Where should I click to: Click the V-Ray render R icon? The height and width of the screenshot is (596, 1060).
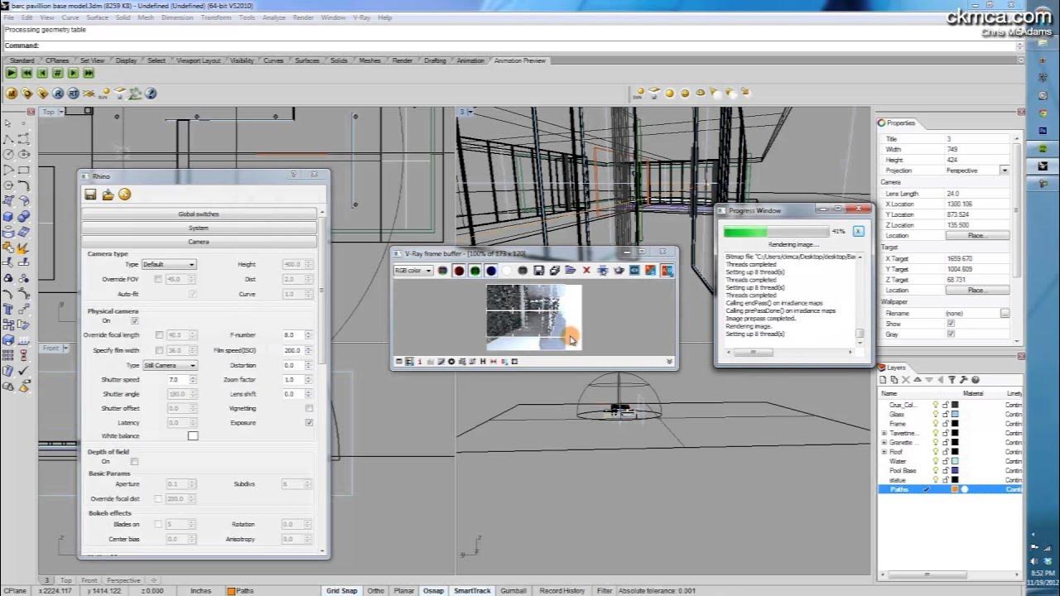pyautogui.click(x=57, y=94)
